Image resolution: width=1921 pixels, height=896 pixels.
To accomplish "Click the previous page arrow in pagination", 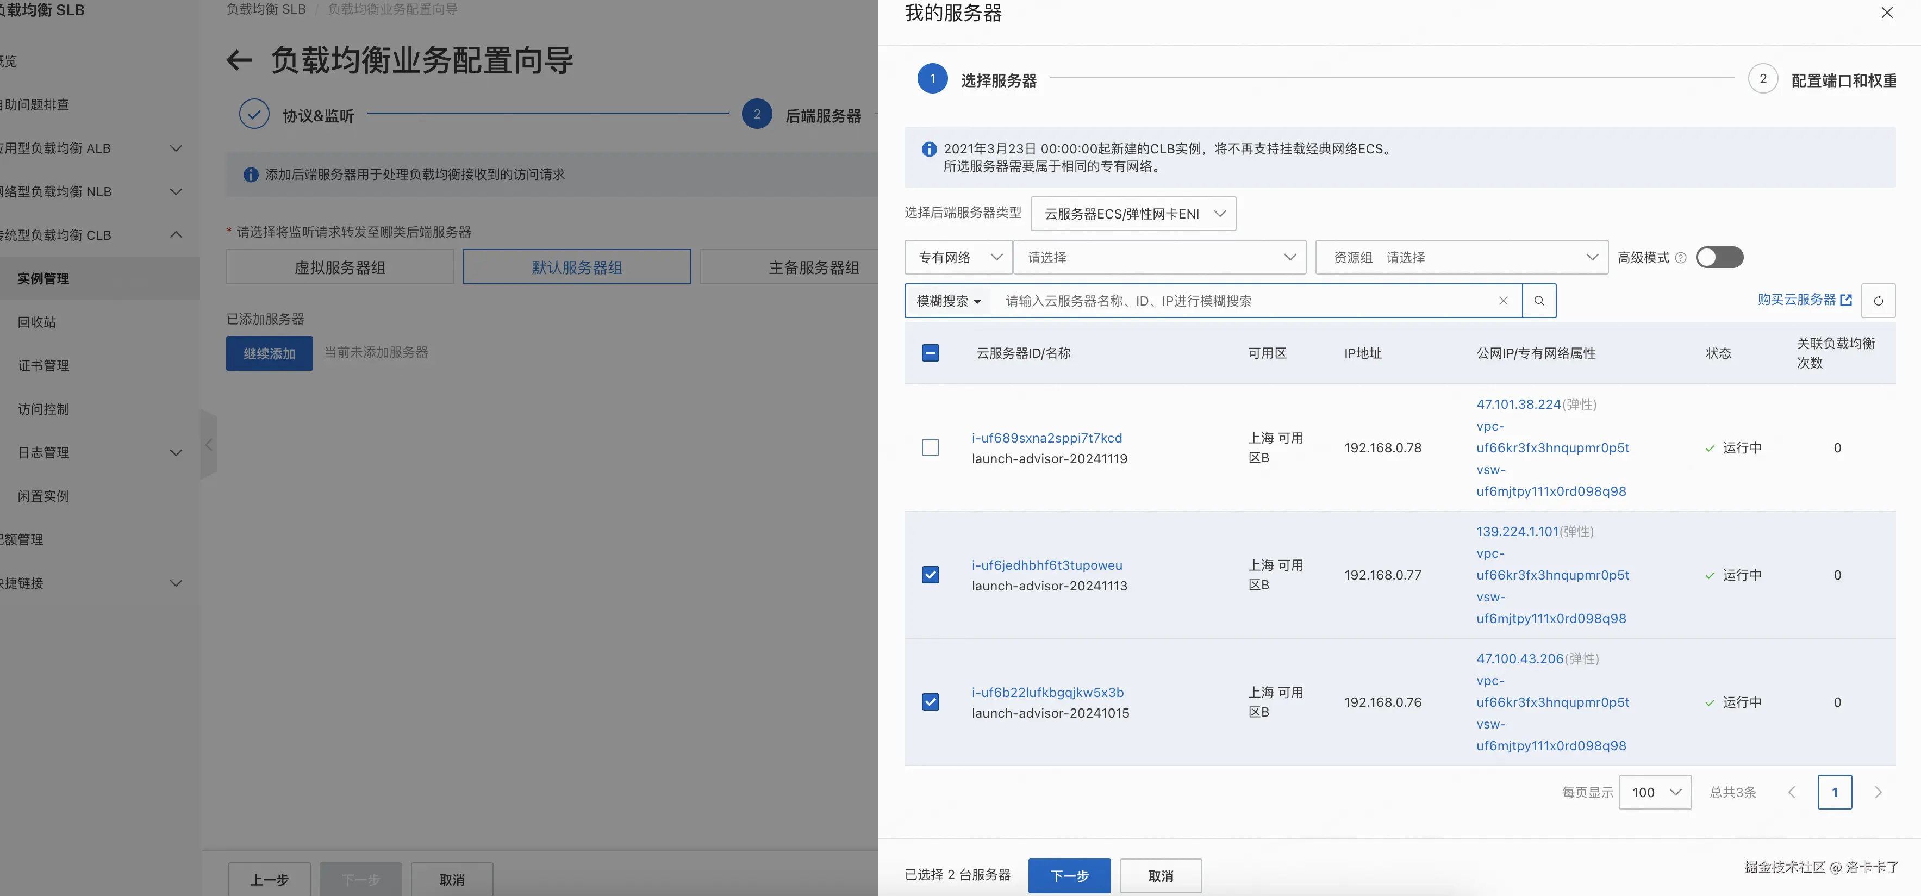I will point(1791,792).
